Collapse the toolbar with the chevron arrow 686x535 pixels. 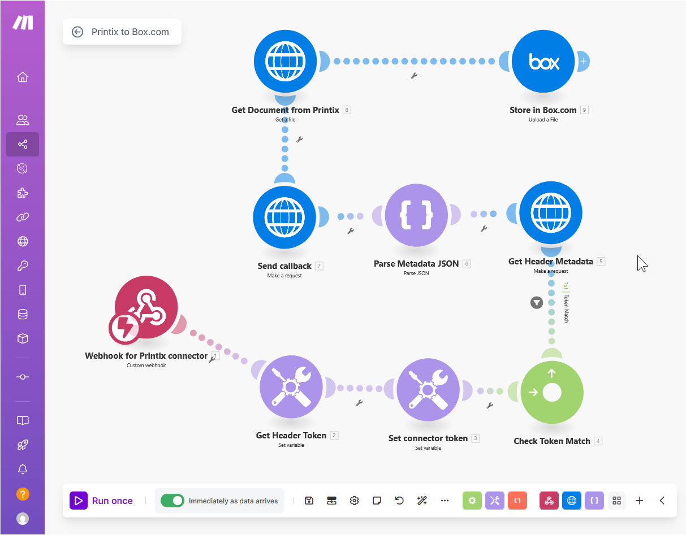[x=662, y=501]
